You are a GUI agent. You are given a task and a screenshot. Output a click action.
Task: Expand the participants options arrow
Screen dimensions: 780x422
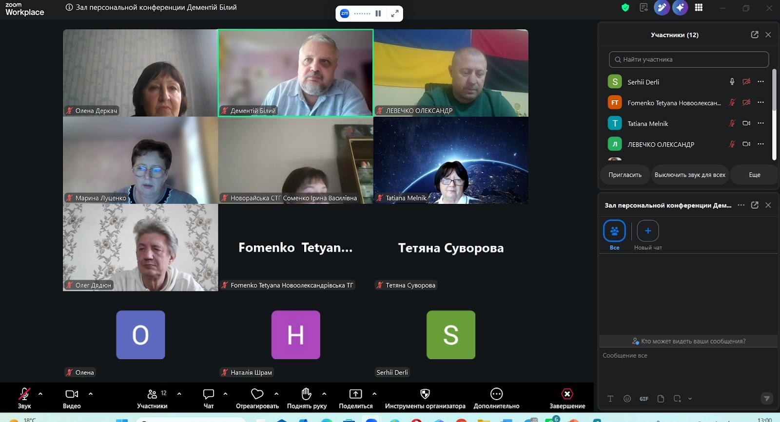(179, 394)
